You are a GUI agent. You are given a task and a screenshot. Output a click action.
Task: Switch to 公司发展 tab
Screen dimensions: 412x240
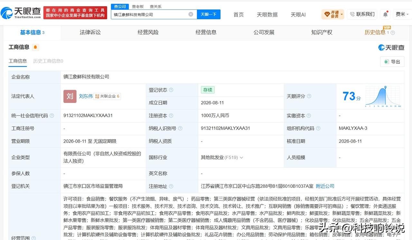(x=264, y=32)
